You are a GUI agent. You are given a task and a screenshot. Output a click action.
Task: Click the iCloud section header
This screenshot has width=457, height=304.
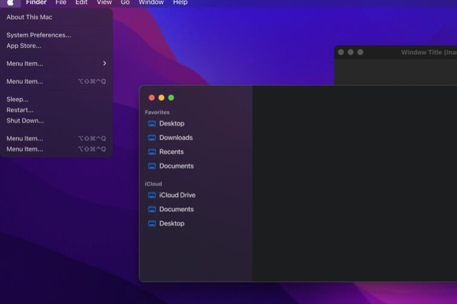[154, 184]
